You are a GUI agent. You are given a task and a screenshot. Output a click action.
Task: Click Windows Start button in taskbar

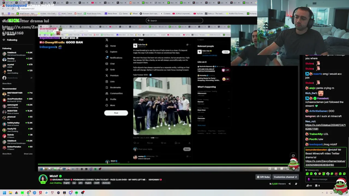[x=4, y=193]
